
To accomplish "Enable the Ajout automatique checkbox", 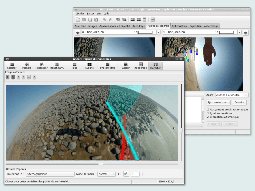I will [208, 113].
